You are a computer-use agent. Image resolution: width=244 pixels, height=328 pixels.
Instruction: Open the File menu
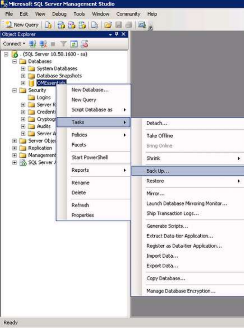click(9, 14)
